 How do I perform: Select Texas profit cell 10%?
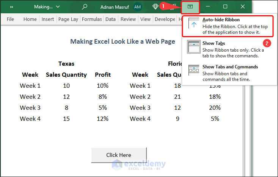pos(103,86)
